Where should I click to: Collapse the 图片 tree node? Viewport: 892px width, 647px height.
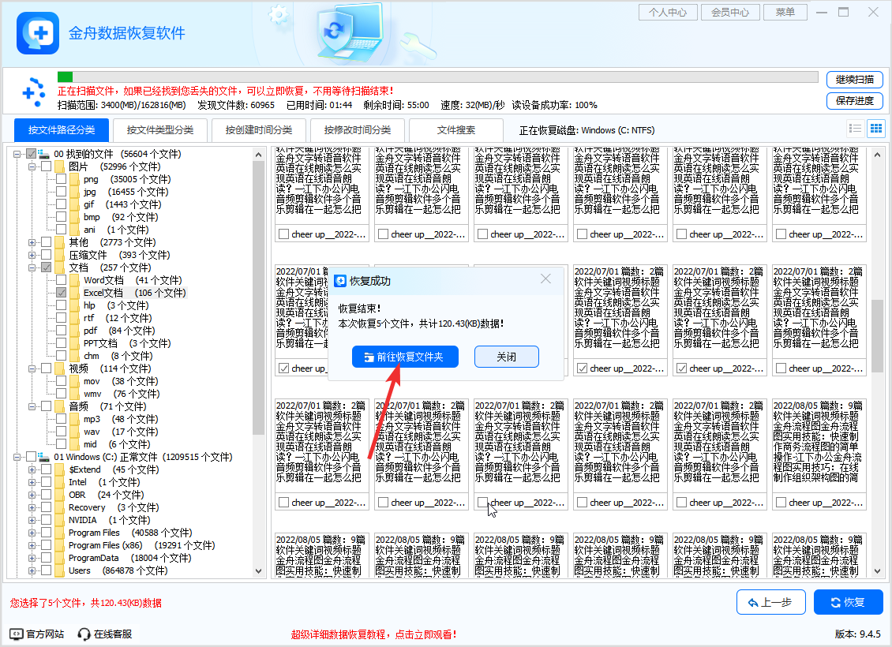click(32, 166)
